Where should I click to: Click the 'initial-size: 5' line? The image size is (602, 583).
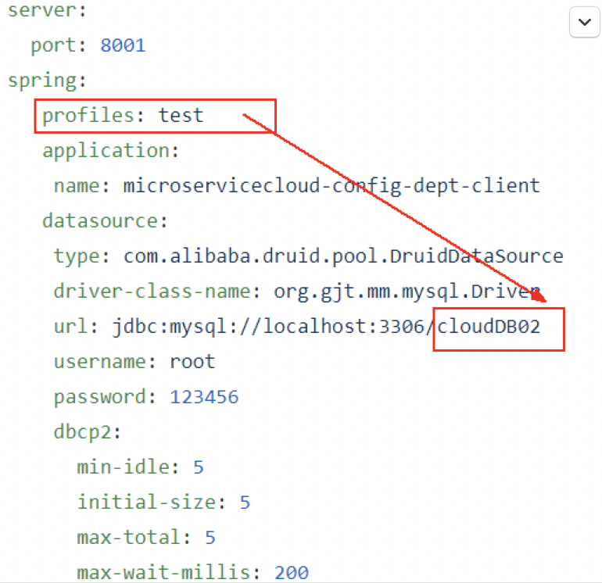pos(163,503)
